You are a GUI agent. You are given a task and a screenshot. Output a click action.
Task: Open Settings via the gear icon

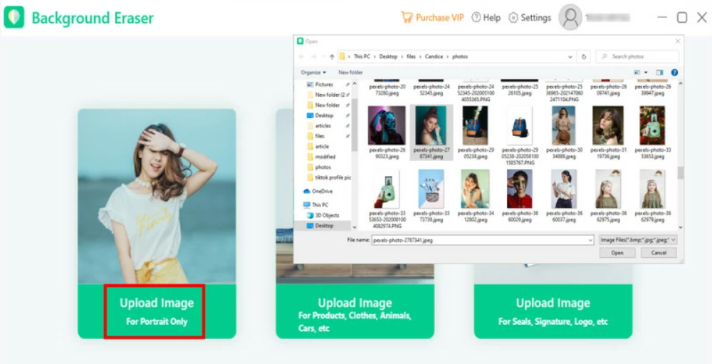(513, 18)
